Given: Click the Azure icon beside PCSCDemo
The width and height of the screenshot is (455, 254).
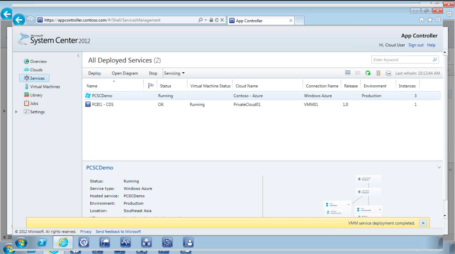Looking at the screenshot, I should tap(88, 96).
